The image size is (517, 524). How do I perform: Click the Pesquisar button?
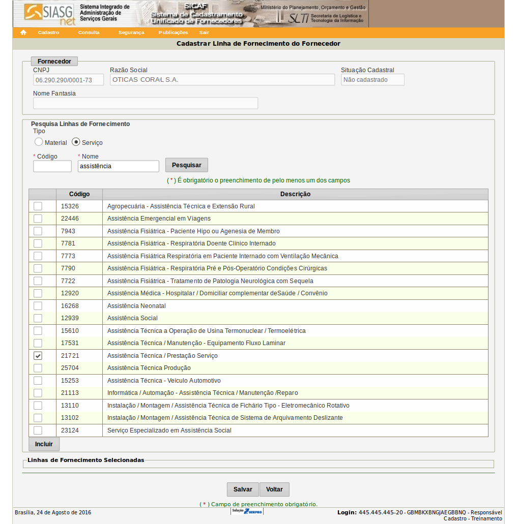pyautogui.click(x=187, y=165)
